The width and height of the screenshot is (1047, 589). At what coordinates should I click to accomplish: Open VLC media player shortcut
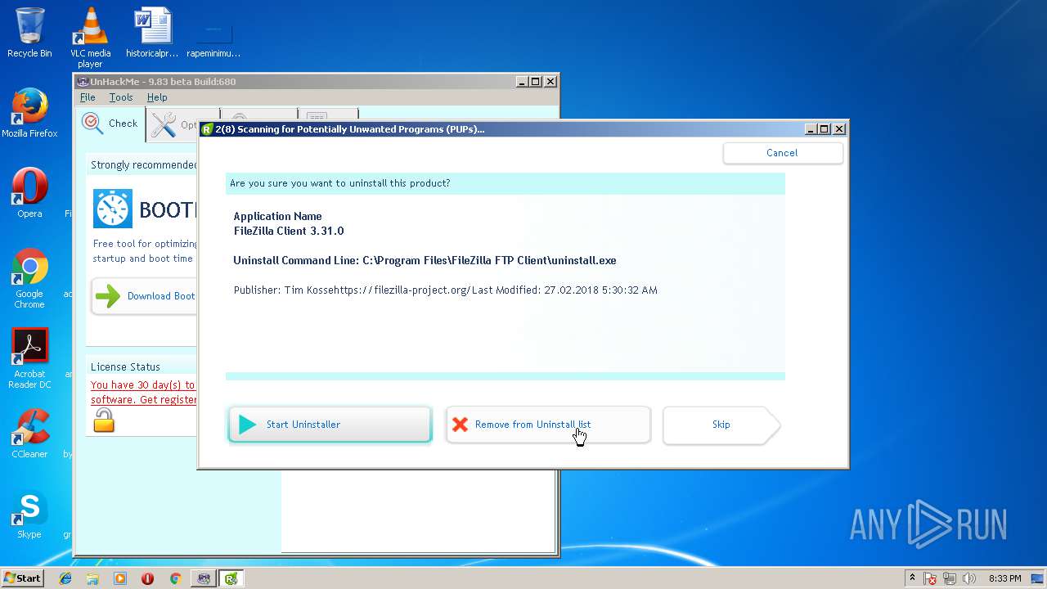click(x=90, y=38)
